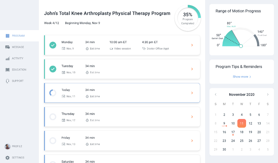Select the Education menu item
The width and height of the screenshot is (278, 163).
[x=19, y=70]
